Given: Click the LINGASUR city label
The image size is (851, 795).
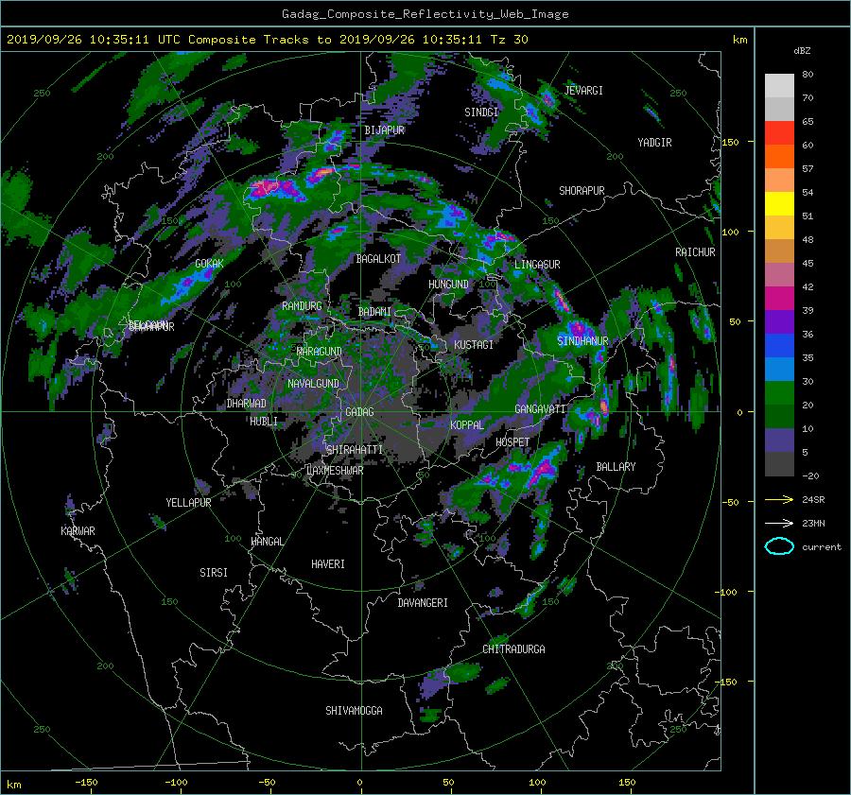Looking at the screenshot, I should pyautogui.click(x=537, y=265).
